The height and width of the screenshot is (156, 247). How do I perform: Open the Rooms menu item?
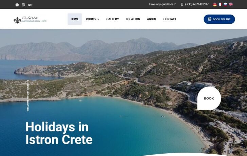tap(93, 19)
